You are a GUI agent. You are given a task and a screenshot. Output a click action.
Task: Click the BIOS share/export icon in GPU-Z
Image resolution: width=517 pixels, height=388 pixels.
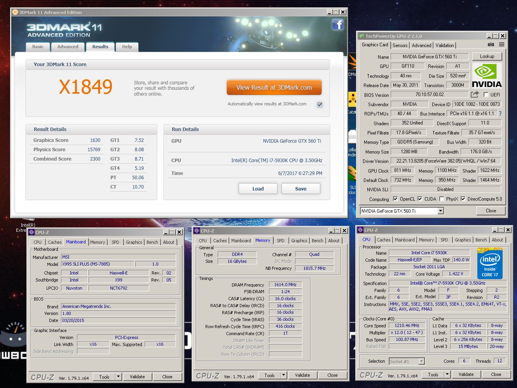[475, 94]
